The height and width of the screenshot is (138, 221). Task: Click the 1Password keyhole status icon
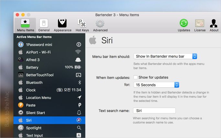pos(79,45)
